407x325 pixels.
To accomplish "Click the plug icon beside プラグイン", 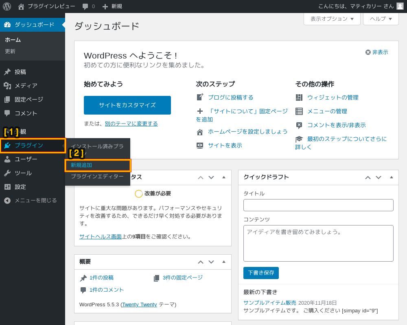I will tap(7, 145).
